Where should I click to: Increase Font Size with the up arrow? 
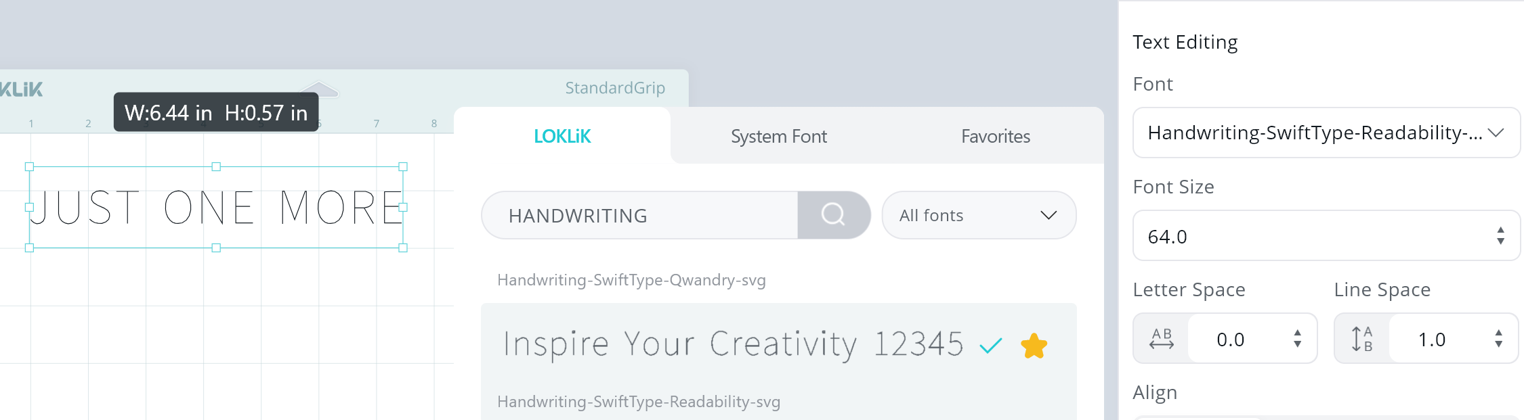point(1500,231)
